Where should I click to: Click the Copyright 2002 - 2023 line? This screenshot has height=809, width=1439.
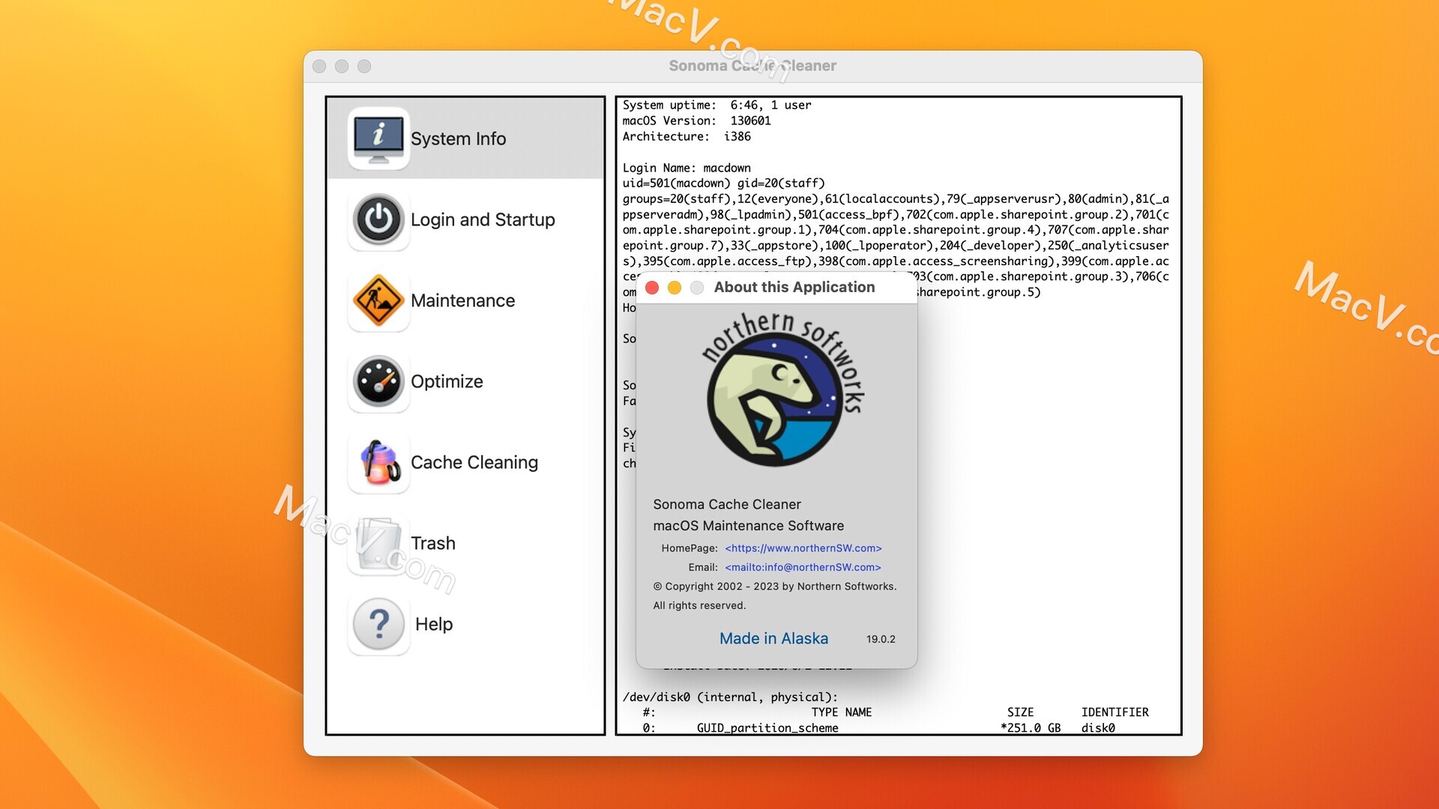pos(775,587)
